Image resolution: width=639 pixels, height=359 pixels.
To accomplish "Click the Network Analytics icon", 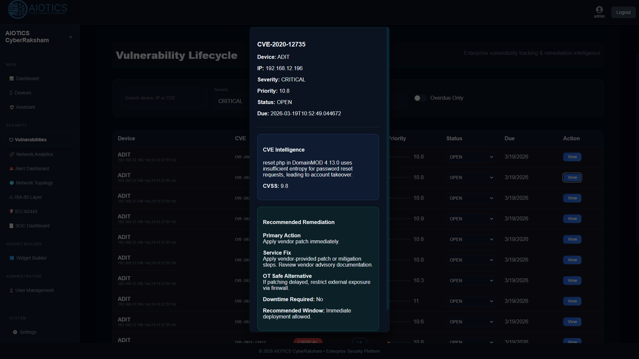I will tap(12, 154).
